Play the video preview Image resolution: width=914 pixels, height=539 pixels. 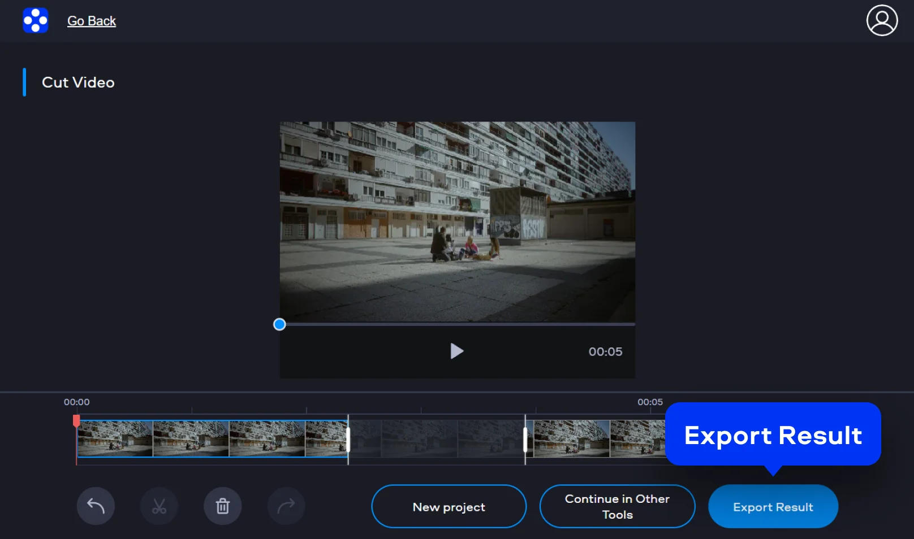(456, 351)
